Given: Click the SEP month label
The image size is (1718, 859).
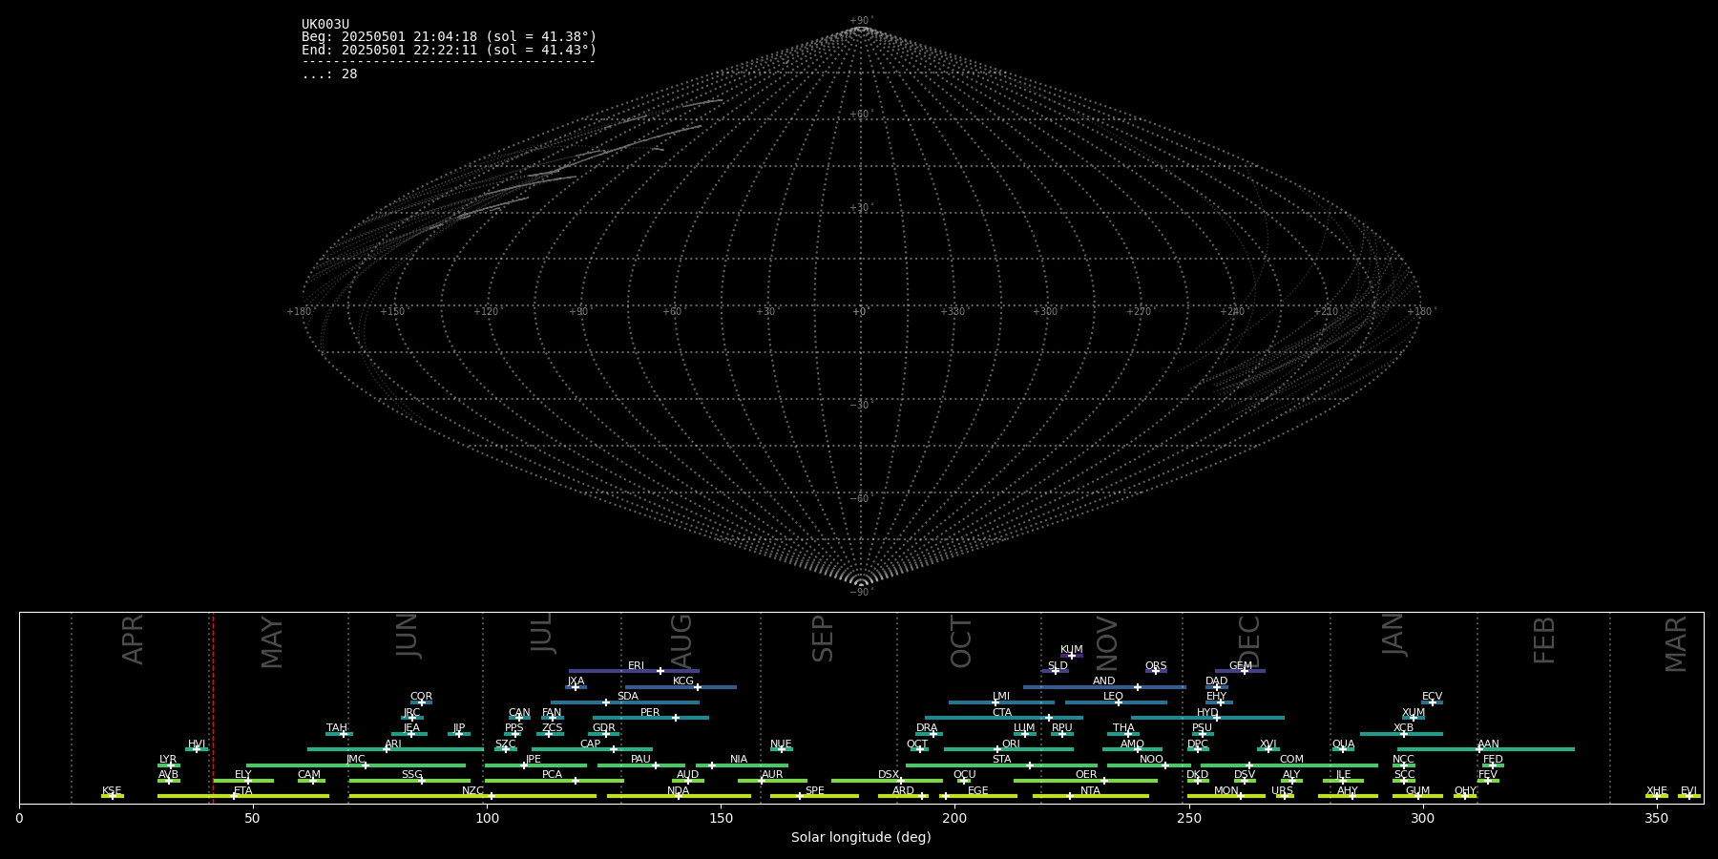Looking at the screenshot, I should pyautogui.click(x=823, y=639).
